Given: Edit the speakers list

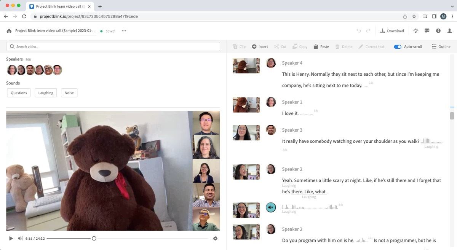Looking at the screenshot, I should pos(28,59).
